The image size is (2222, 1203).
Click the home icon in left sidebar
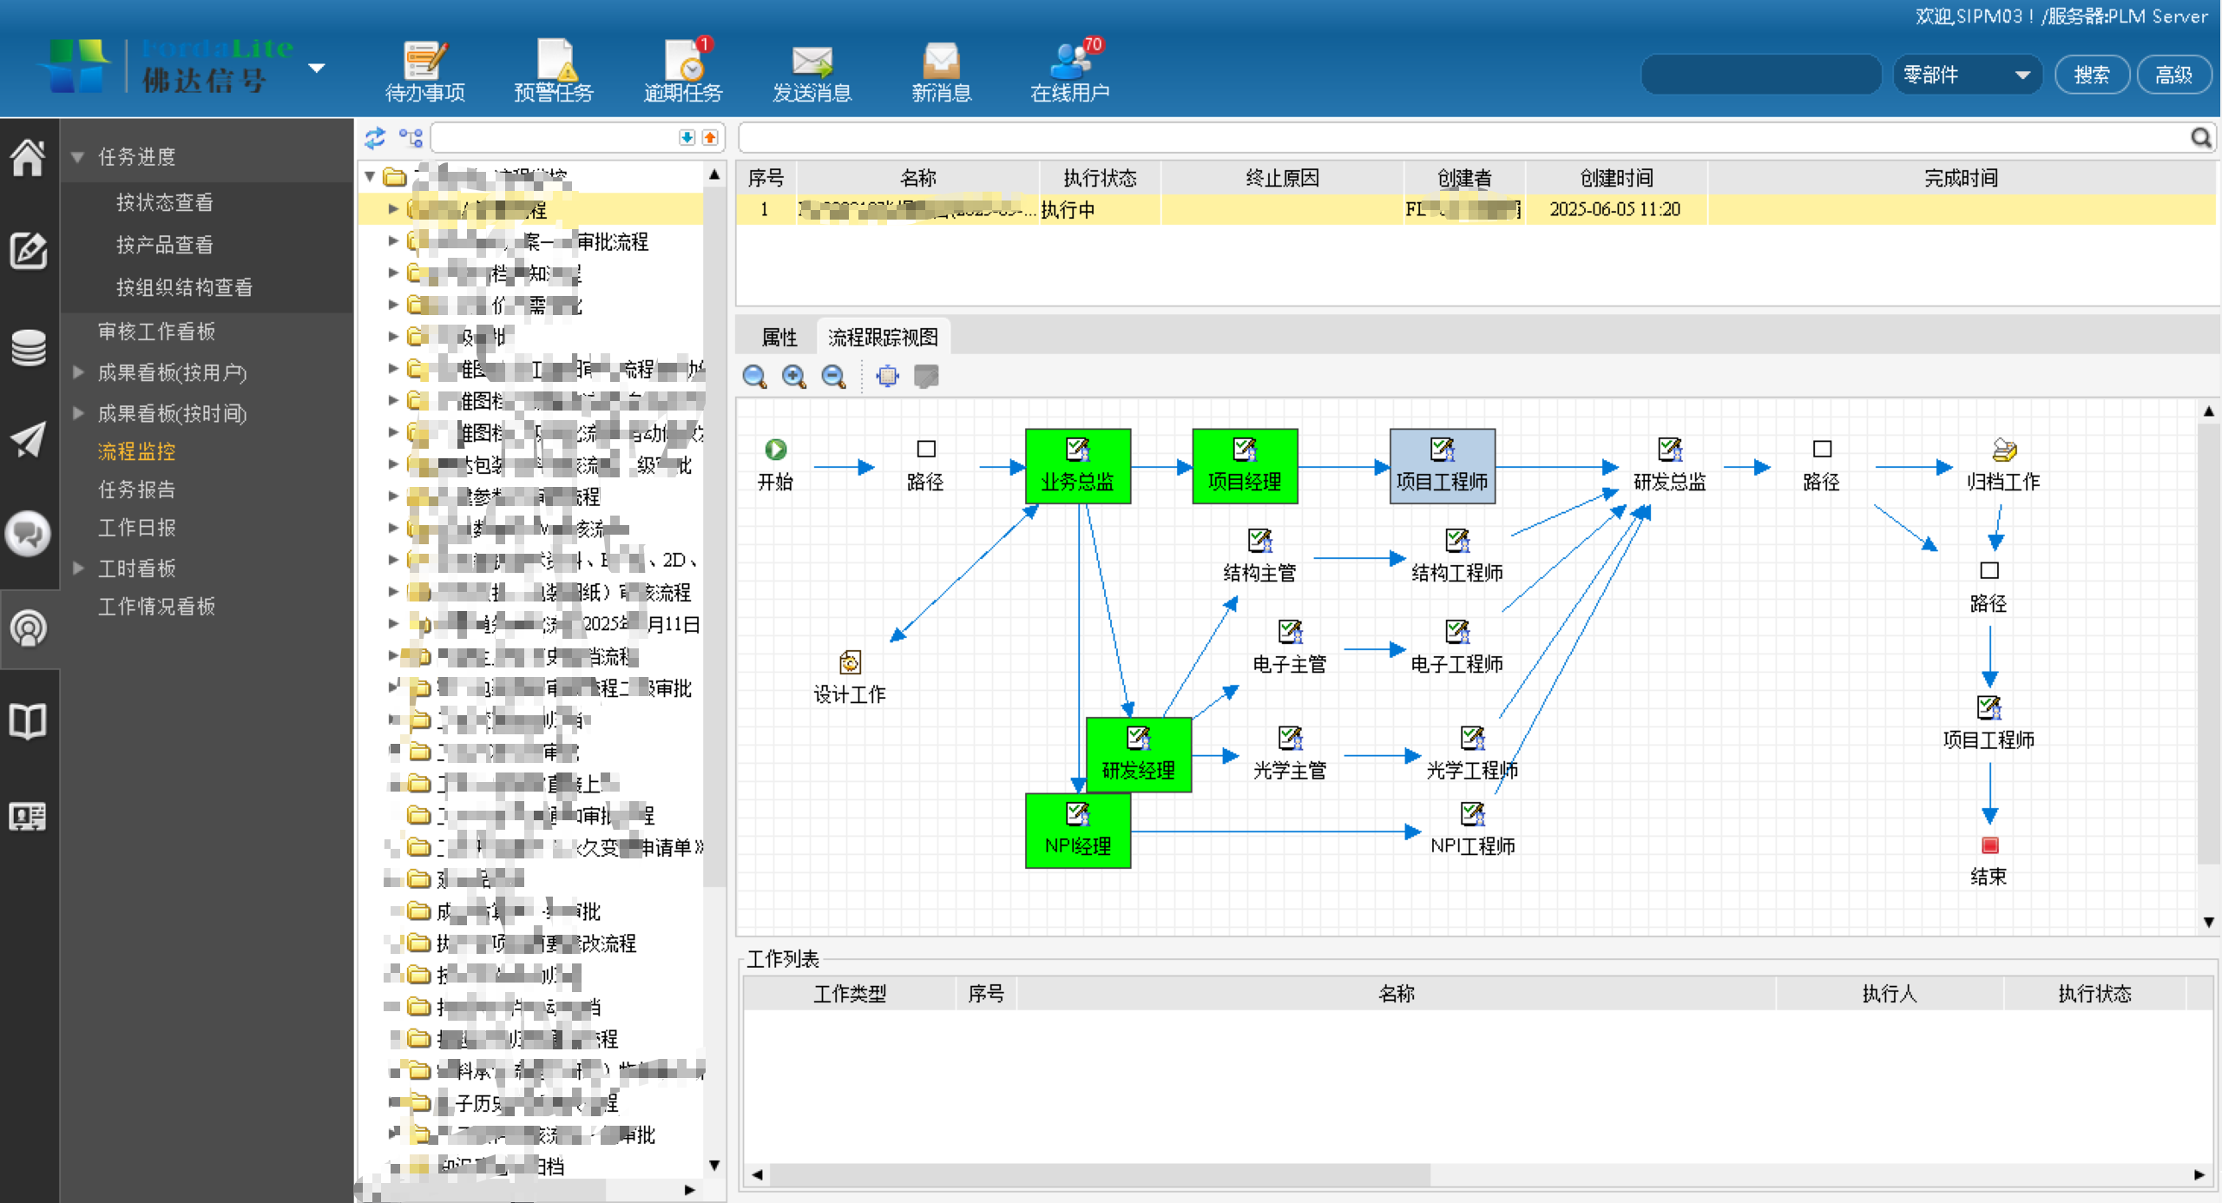(x=28, y=158)
